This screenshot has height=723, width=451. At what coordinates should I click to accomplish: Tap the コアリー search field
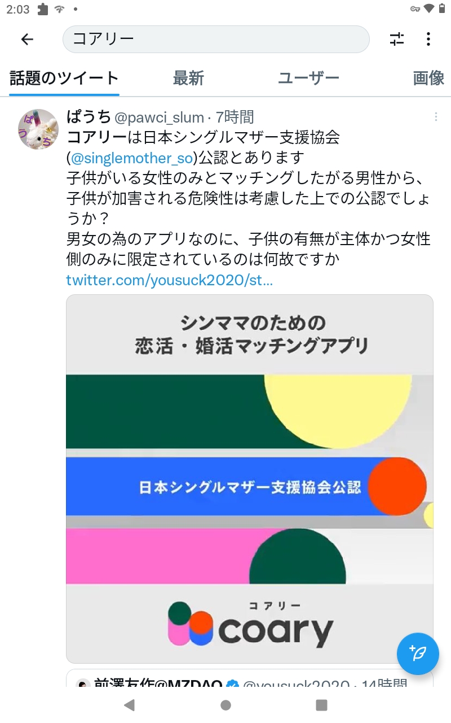(216, 39)
